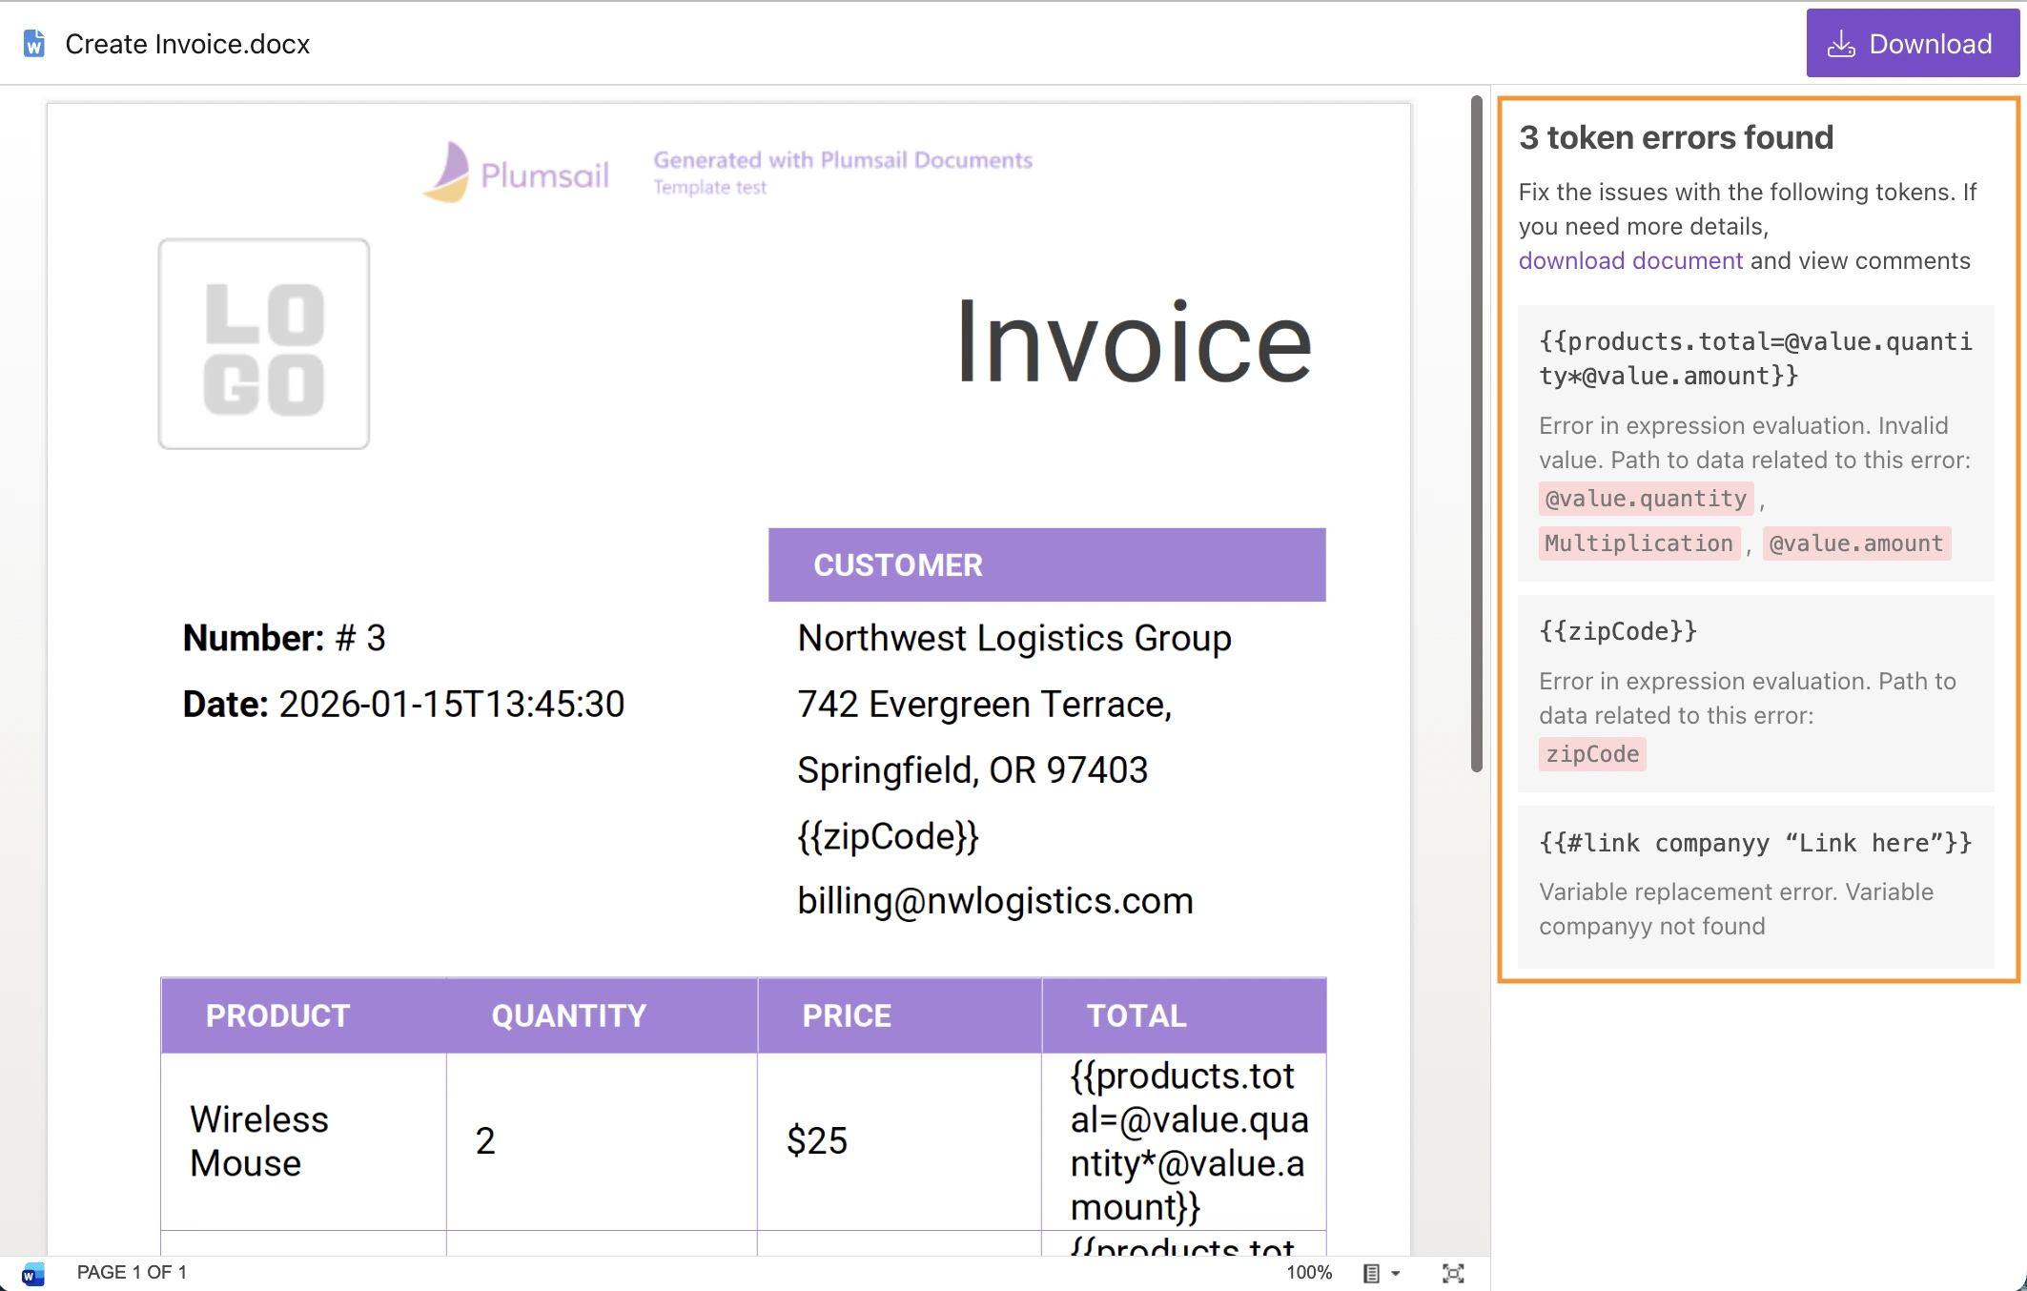Click the Plumsail logo in the header
The width and height of the screenshot is (2027, 1291).
coord(516,173)
